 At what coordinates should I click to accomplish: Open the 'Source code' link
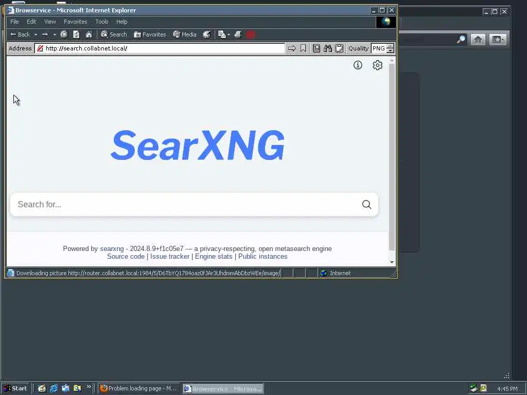pos(126,257)
